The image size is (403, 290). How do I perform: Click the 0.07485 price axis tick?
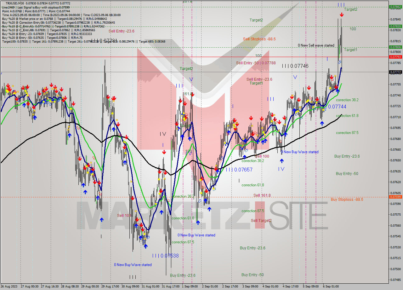[395, 280]
